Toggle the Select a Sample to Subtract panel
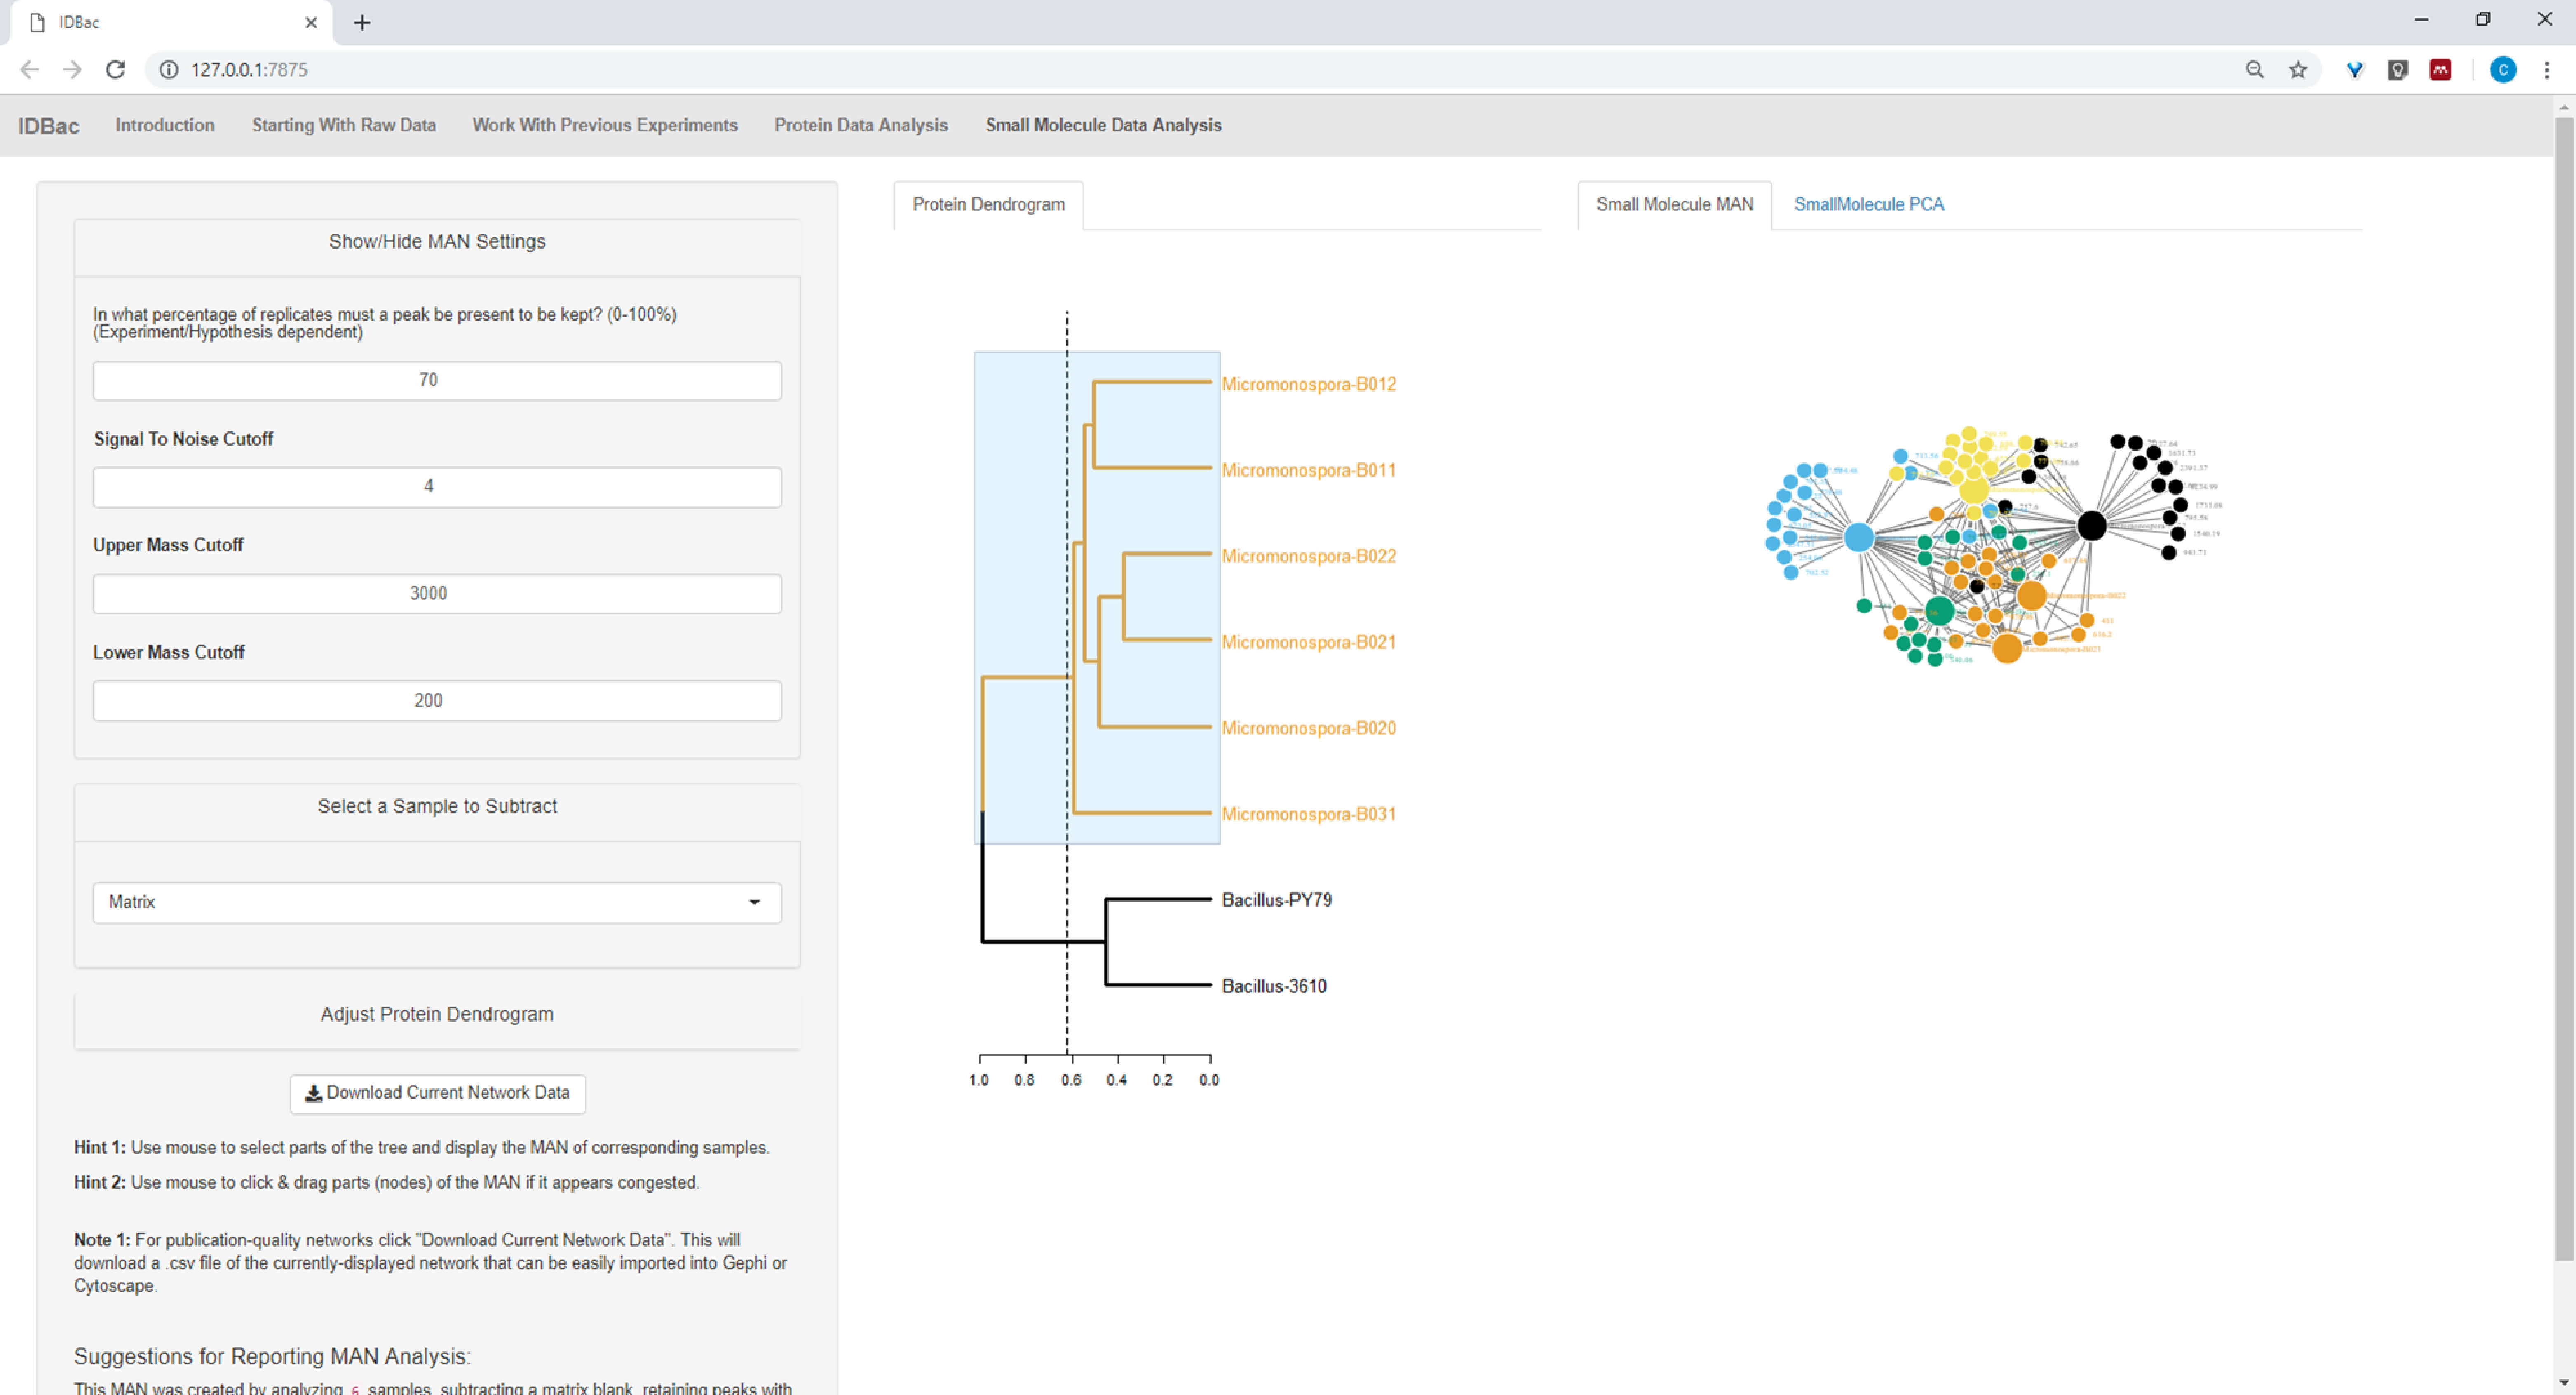 437,806
